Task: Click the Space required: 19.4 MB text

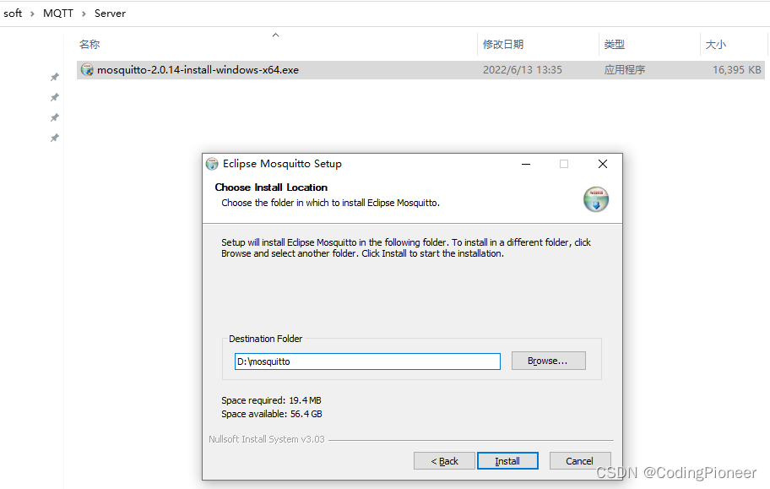Action: click(x=271, y=400)
